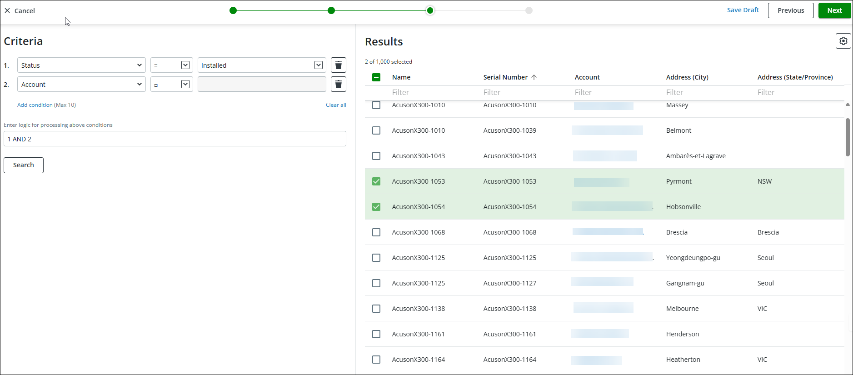Viewport: 853px width, 375px height.
Task: Check the row with city Massey
Action: tap(376, 105)
